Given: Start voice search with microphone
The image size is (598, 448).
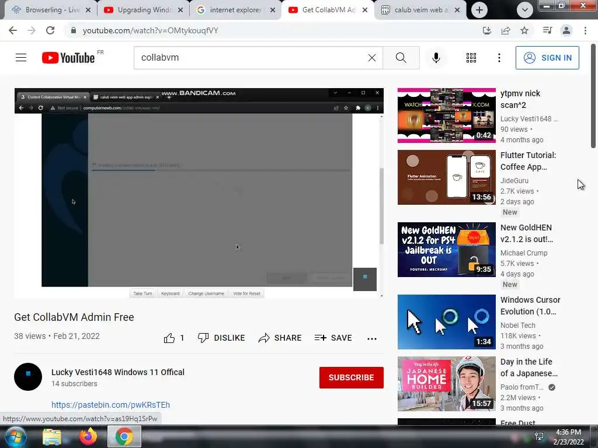Looking at the screenshot, I should click(x=436, y=58).
